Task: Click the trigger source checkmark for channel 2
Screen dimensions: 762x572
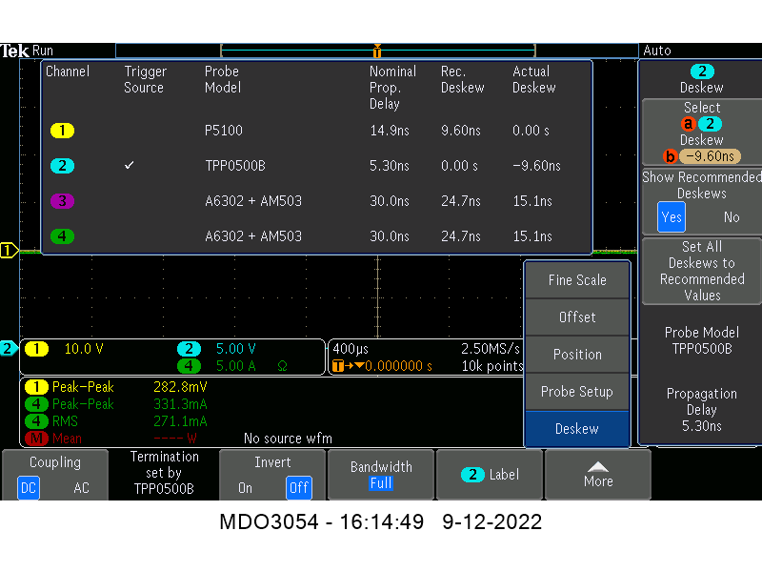Action: (129, 165)
